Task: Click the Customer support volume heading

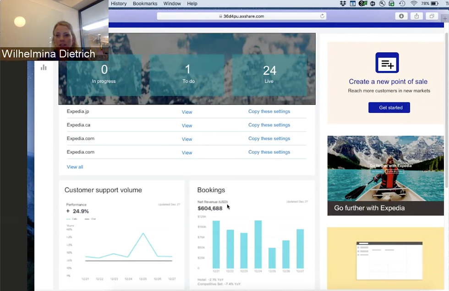Action: tap(103, 190)
